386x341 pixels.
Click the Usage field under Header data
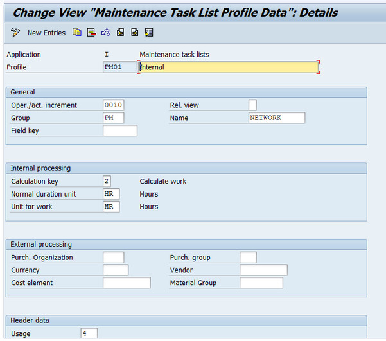tap(89, 333)
